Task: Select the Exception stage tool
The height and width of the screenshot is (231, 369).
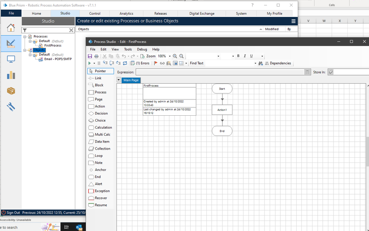Action: [x=102, y=191]
